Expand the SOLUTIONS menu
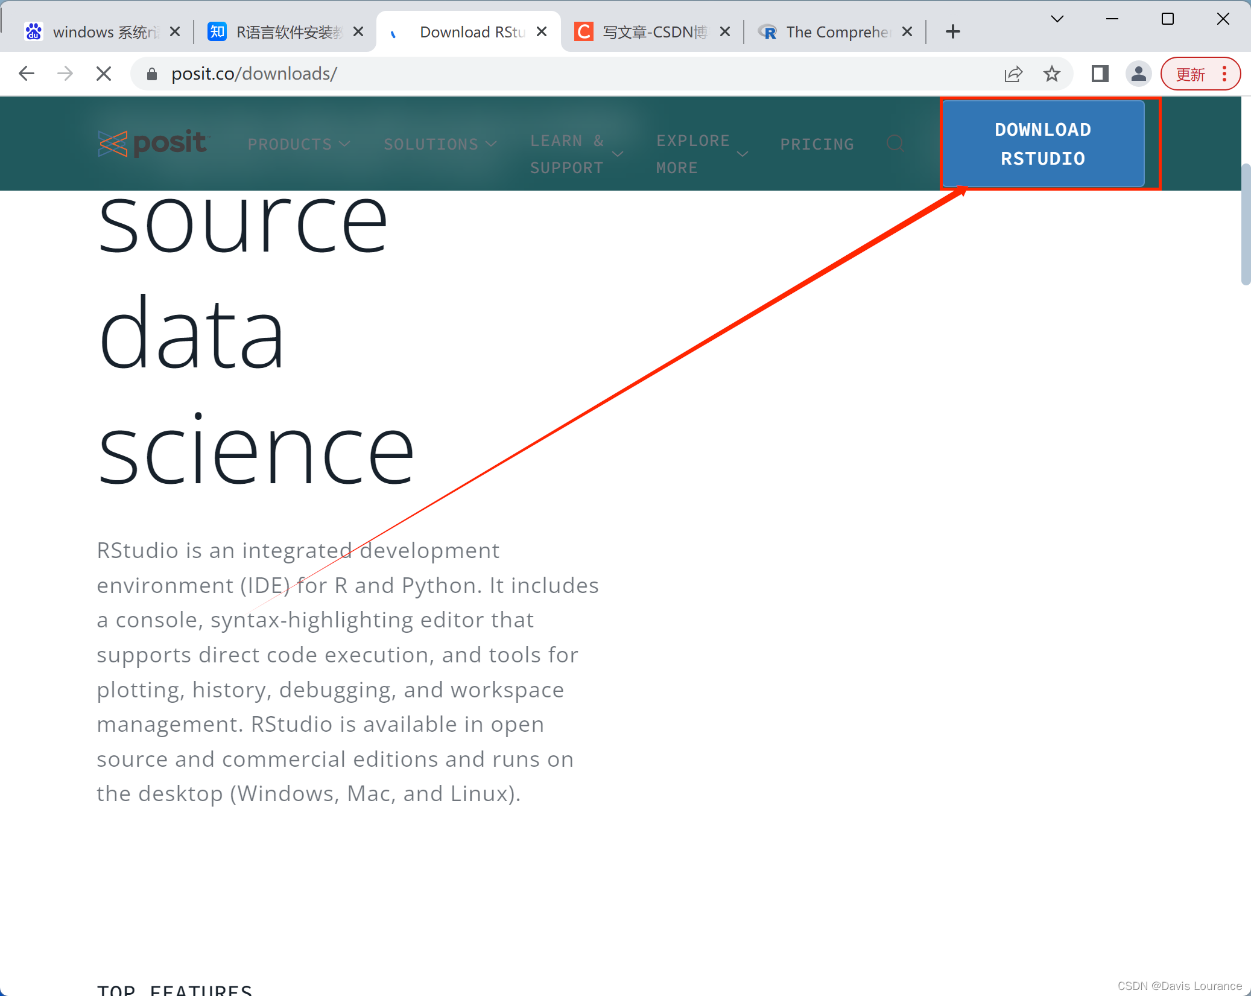Screen dimensions: 1251x996 click(x=440, y=144)
